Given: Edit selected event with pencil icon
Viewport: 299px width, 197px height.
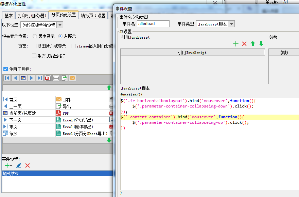Looking at the screenshot, I should tap(18, 165).
